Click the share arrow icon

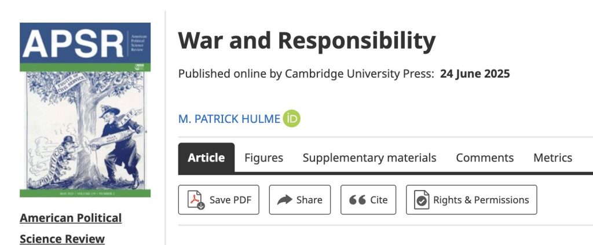(285, 200)
